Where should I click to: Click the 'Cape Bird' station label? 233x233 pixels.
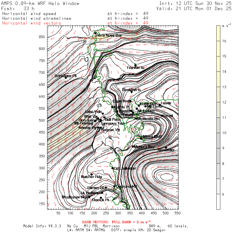pos(121,101)
